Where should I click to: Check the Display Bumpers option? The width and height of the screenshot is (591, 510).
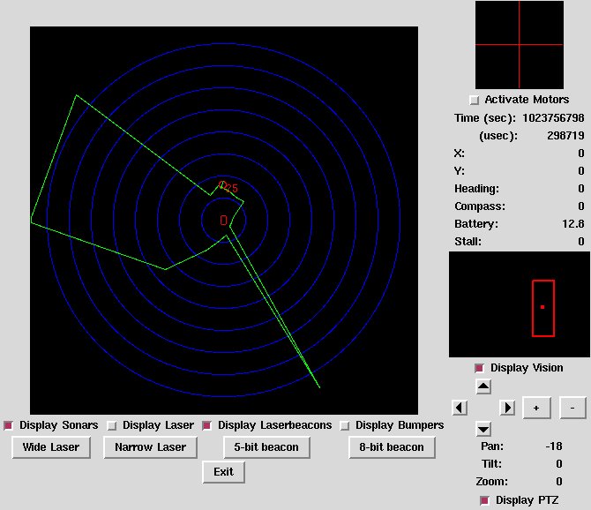pos(345,425)
